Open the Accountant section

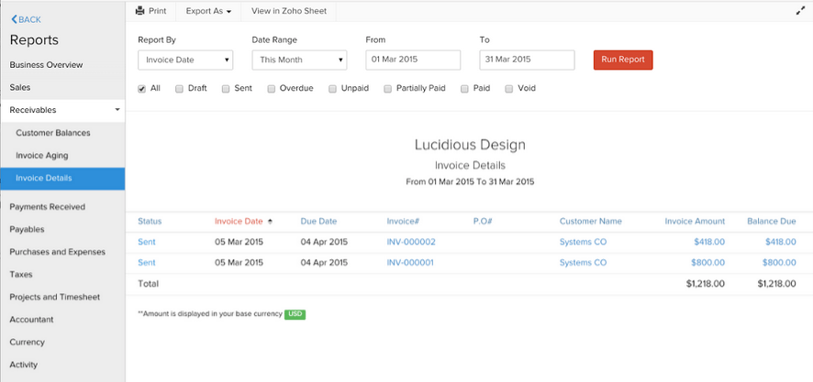[x=31, y=320]
